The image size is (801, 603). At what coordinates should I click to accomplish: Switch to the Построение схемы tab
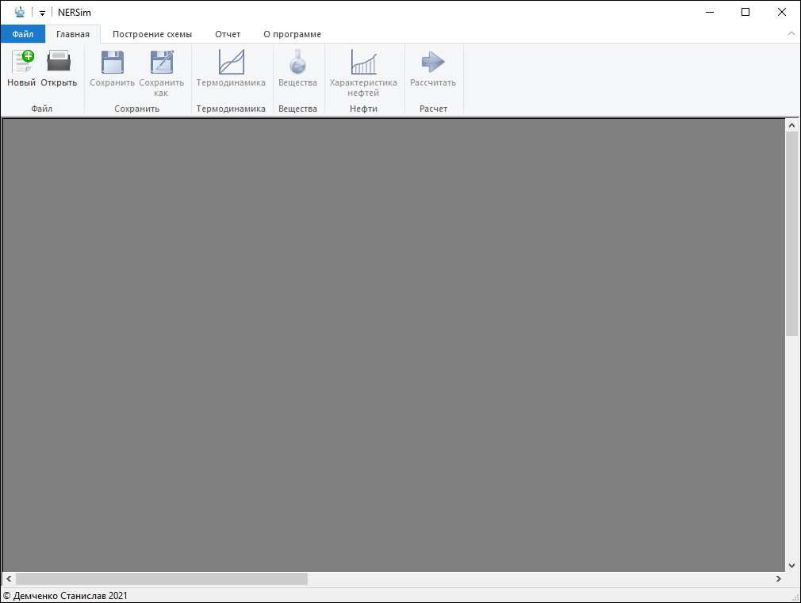click(x=152, y=34)
